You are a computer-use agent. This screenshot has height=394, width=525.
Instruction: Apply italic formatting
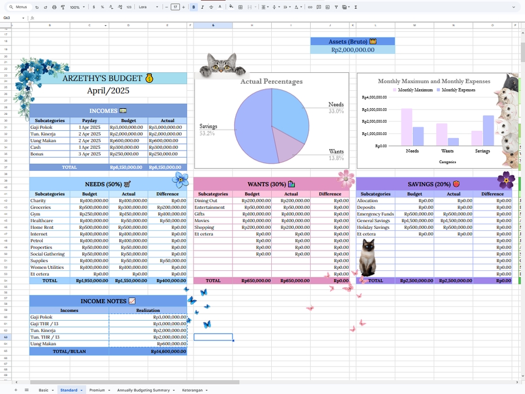pyautogui.click(x=202, y=7)
